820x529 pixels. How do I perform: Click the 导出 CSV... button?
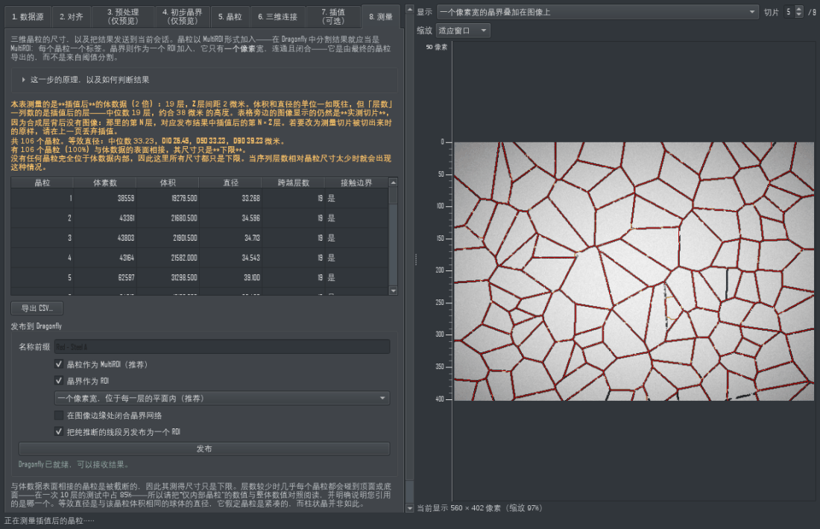click(x=37, y=308)
